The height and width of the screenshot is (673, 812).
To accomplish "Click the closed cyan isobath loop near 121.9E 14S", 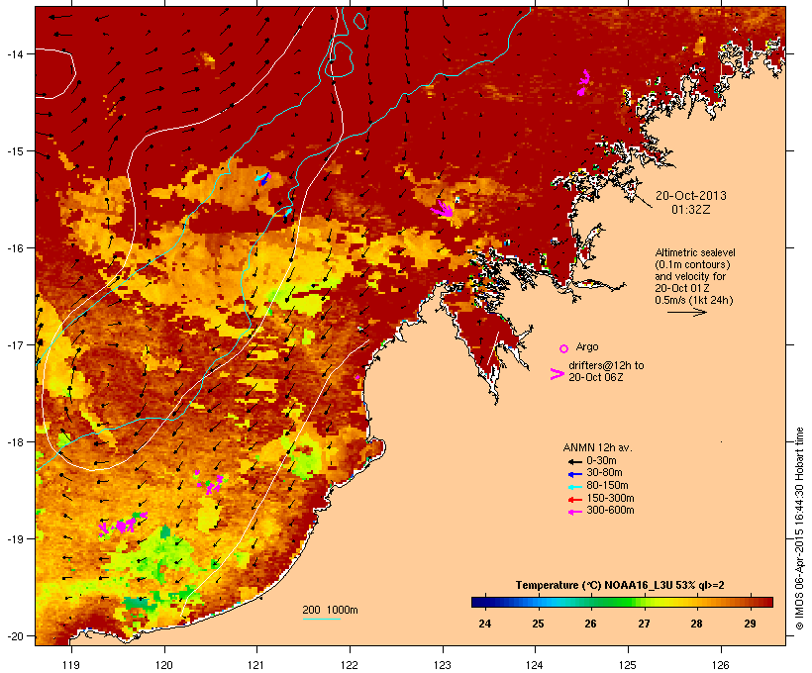I will click(x=340, y=59).
